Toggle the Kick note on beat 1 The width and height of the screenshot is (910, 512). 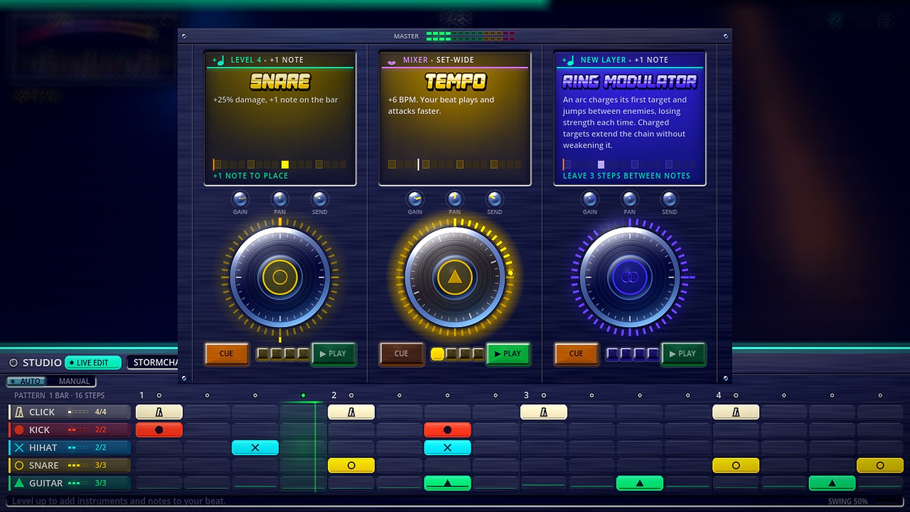[159, 430]
